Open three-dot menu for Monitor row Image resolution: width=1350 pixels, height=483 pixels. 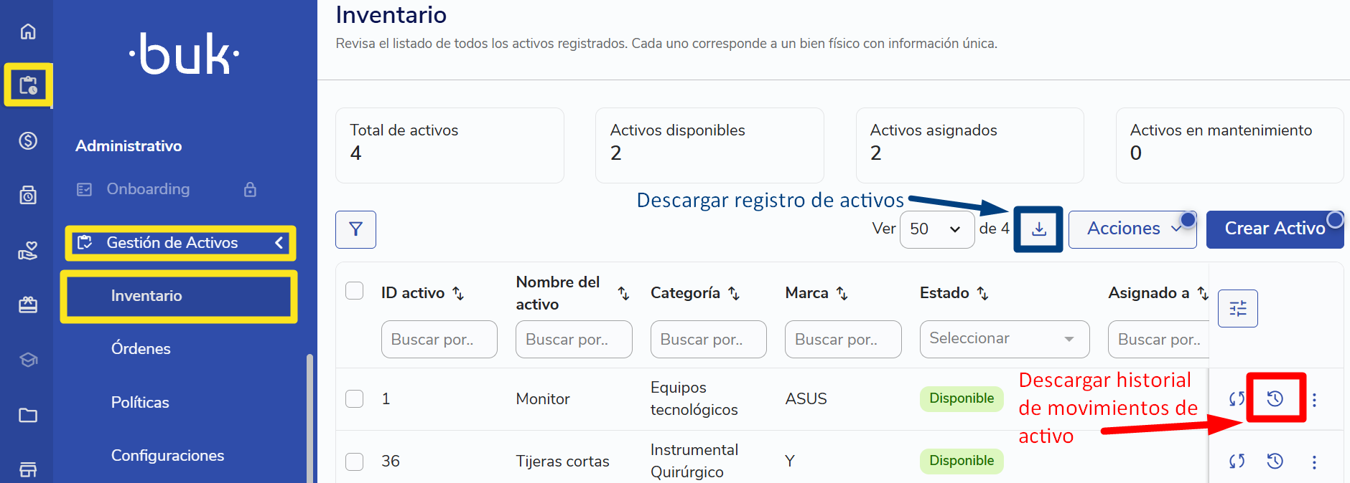point(1314,400)
